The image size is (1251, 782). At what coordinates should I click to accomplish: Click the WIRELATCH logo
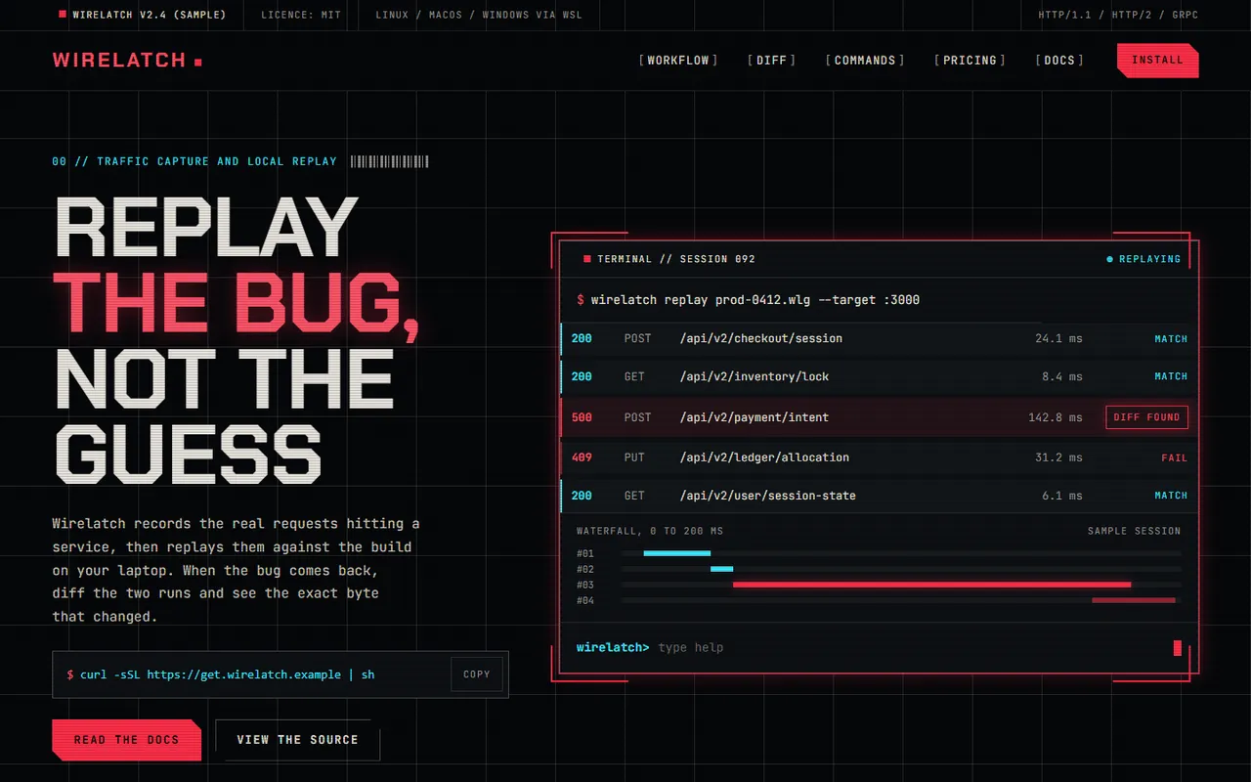click(x=127, y=61)
